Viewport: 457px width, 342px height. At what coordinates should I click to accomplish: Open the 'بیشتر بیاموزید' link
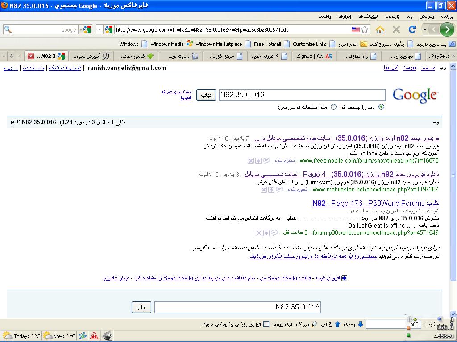point(116,278)
